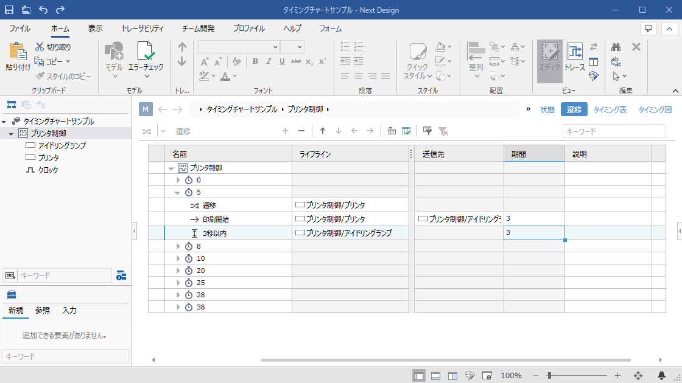682x383 pixels.
Task: Toggle strikethrough formatting
Action: pos(296,61)
